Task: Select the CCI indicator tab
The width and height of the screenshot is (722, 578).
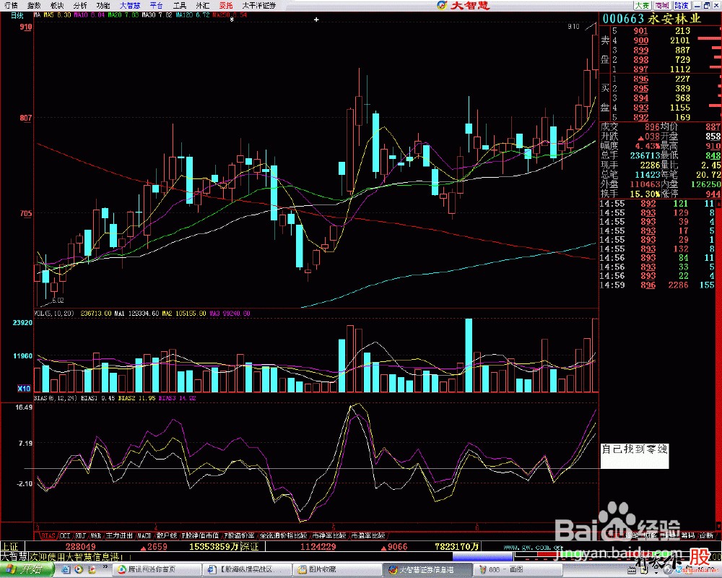Action: point(65,535)
